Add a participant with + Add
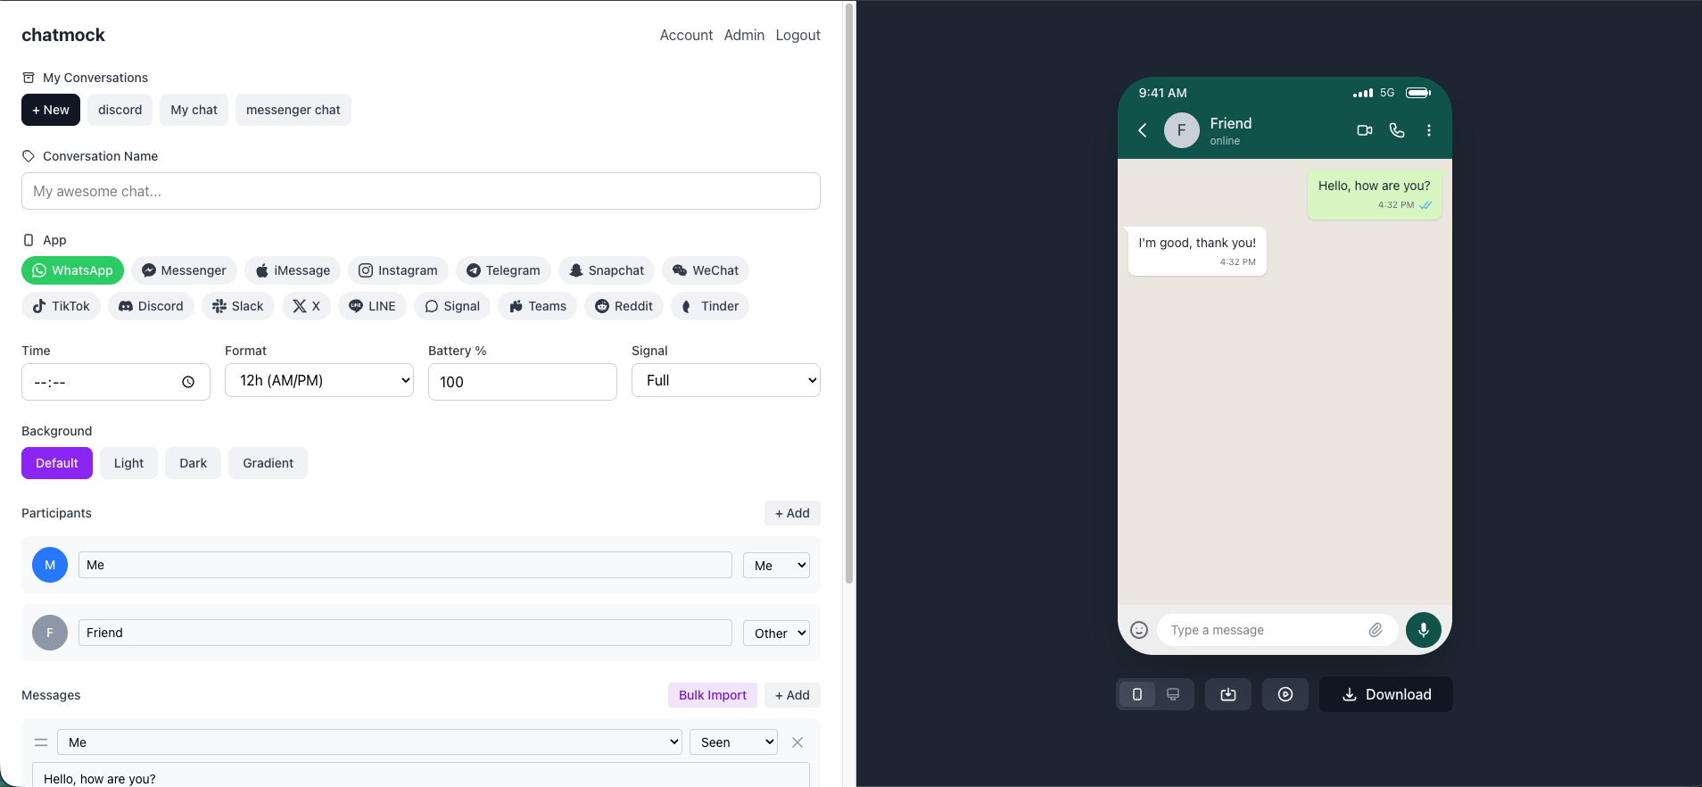Screen dimensions: 1702x787 [x=792, y=513]
